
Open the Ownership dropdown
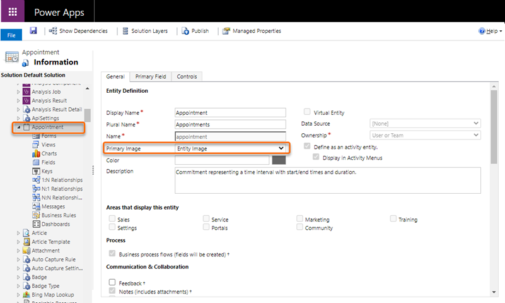pos(425,135)
